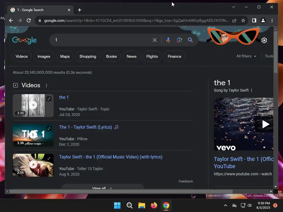
Task: Open 'Song by Taylor Swift' more options
Action: [x=251, y=90]
